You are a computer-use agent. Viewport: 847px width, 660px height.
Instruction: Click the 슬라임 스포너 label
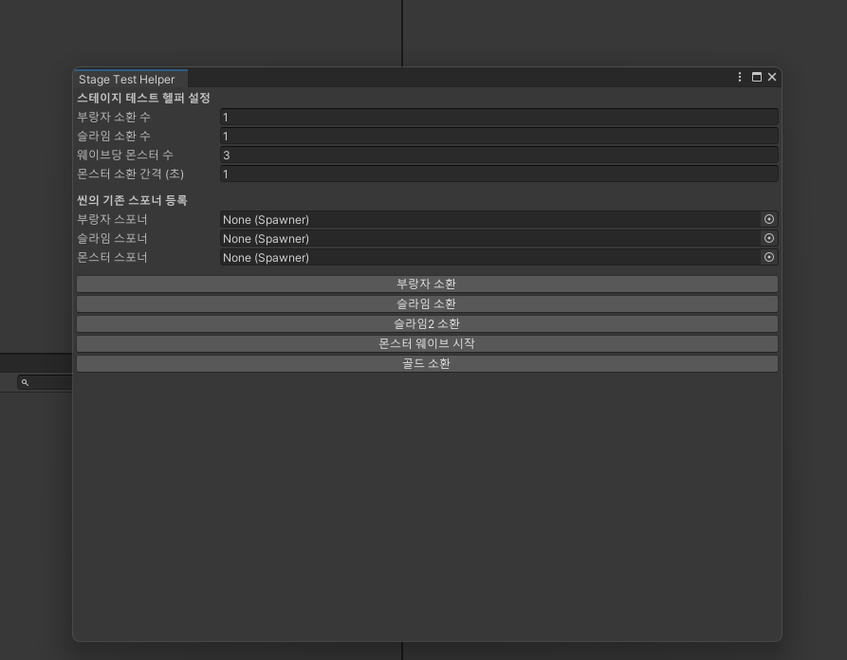[x=112, y=238]
